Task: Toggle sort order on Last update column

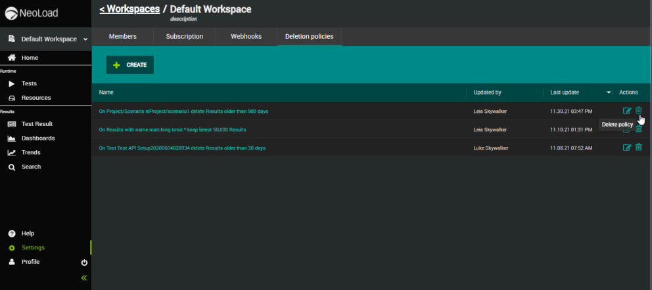Action: (x=609, y=93)
